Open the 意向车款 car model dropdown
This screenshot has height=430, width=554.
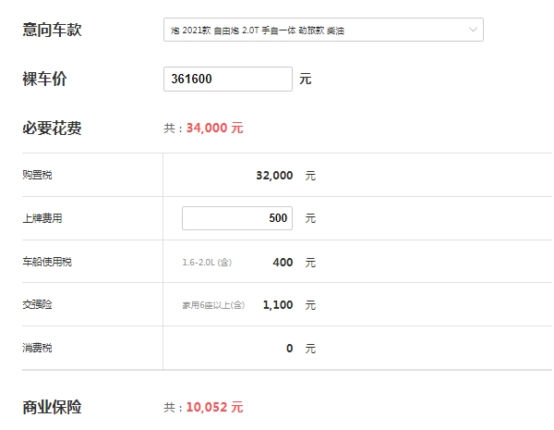323,30
